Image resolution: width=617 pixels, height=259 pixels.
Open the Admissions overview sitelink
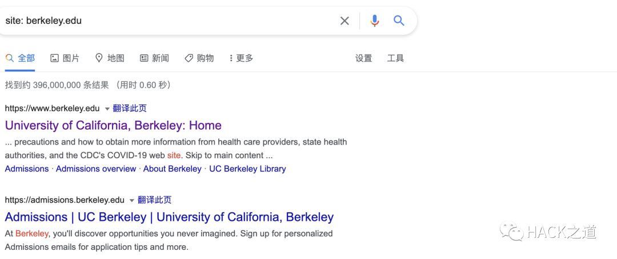click(96, 168)
